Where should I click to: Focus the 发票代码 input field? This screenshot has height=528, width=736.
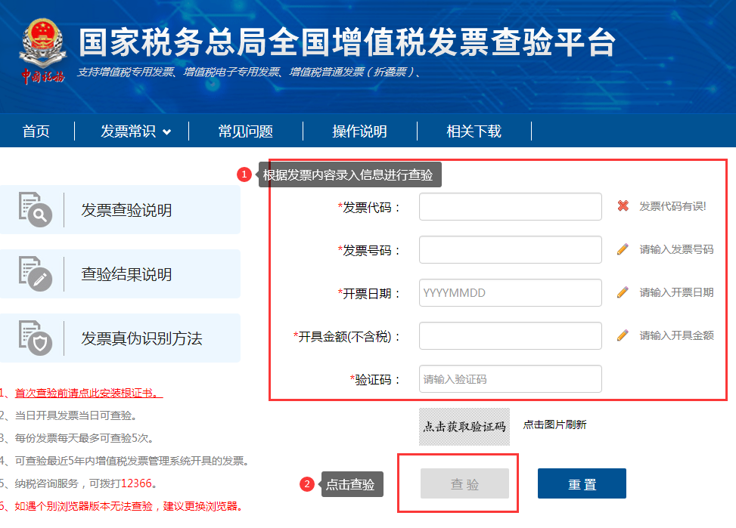click(510, 207)
